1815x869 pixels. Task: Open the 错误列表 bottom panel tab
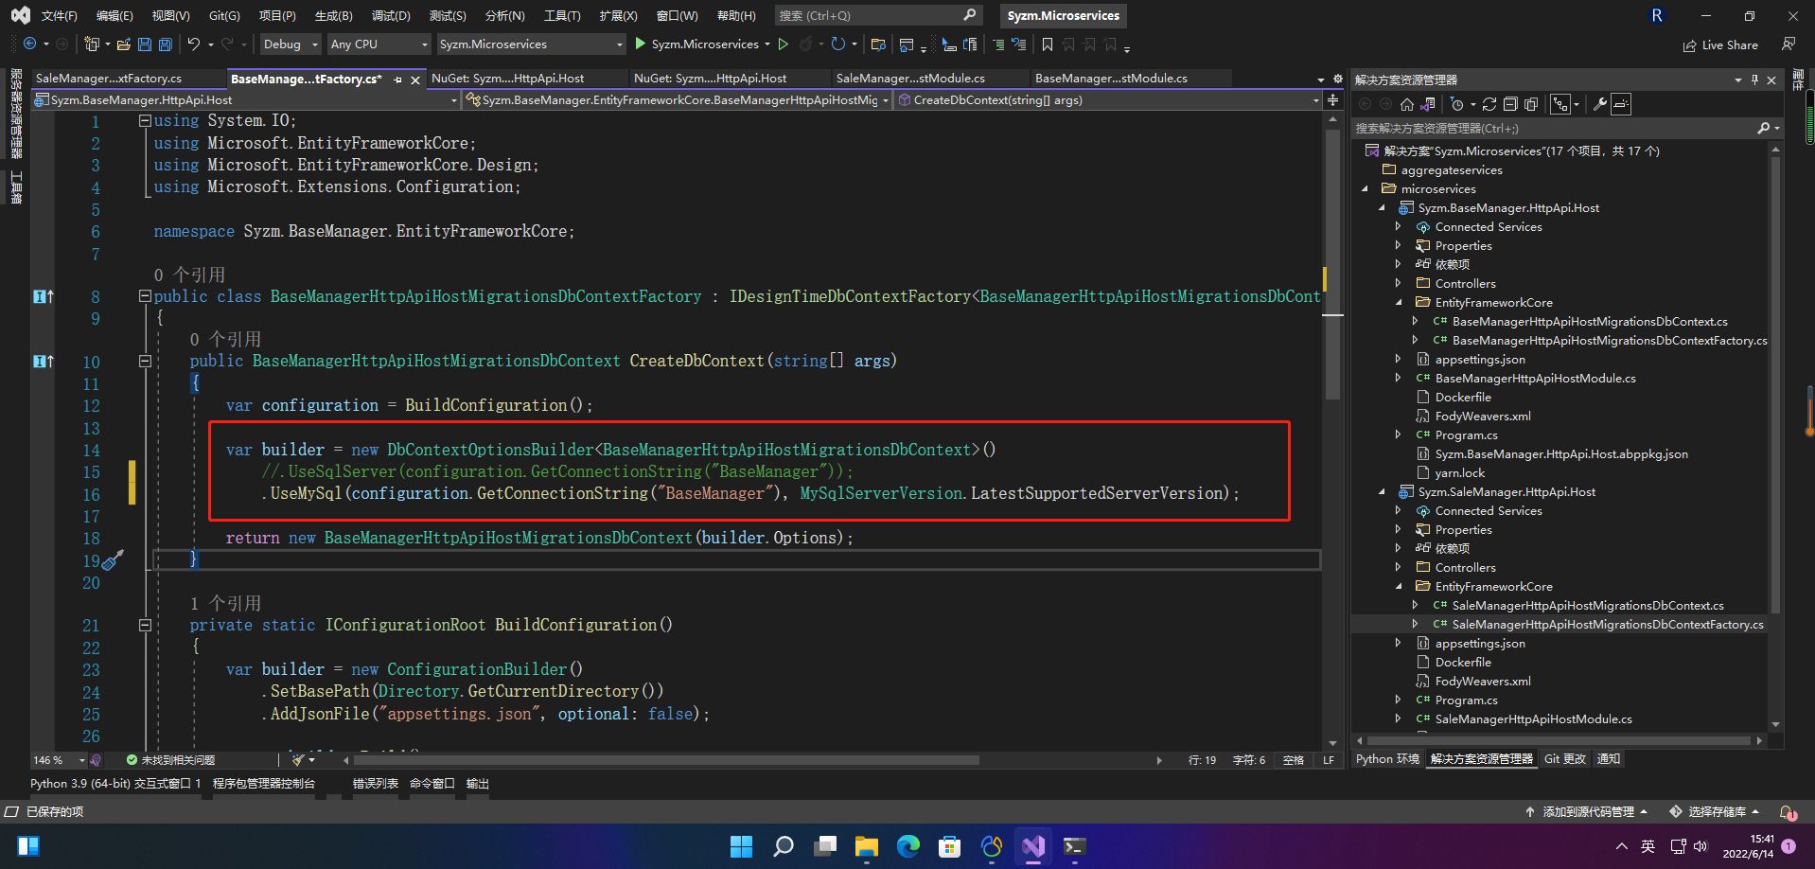coord(376,783)
